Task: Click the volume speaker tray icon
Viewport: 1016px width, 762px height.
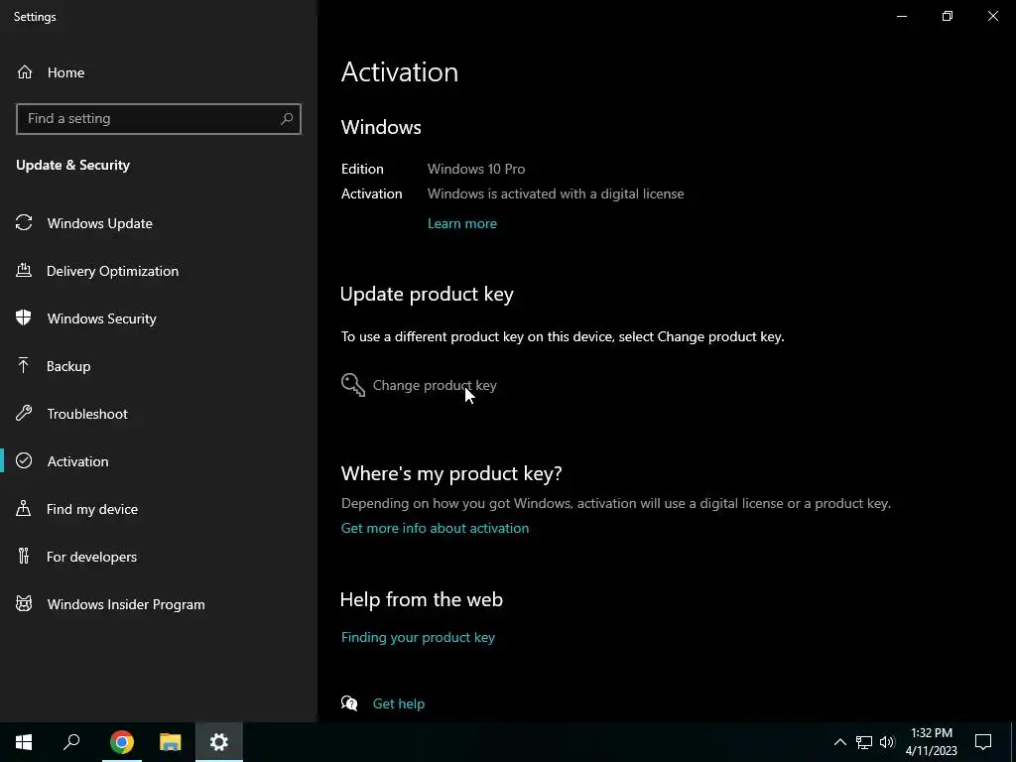Action: (x=887, y=742)
